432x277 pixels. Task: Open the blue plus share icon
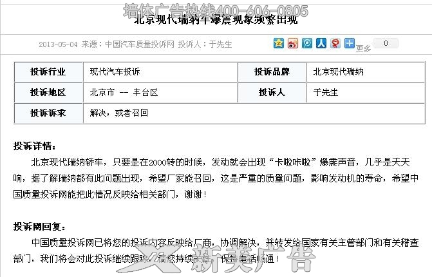[x=350, y=43]
